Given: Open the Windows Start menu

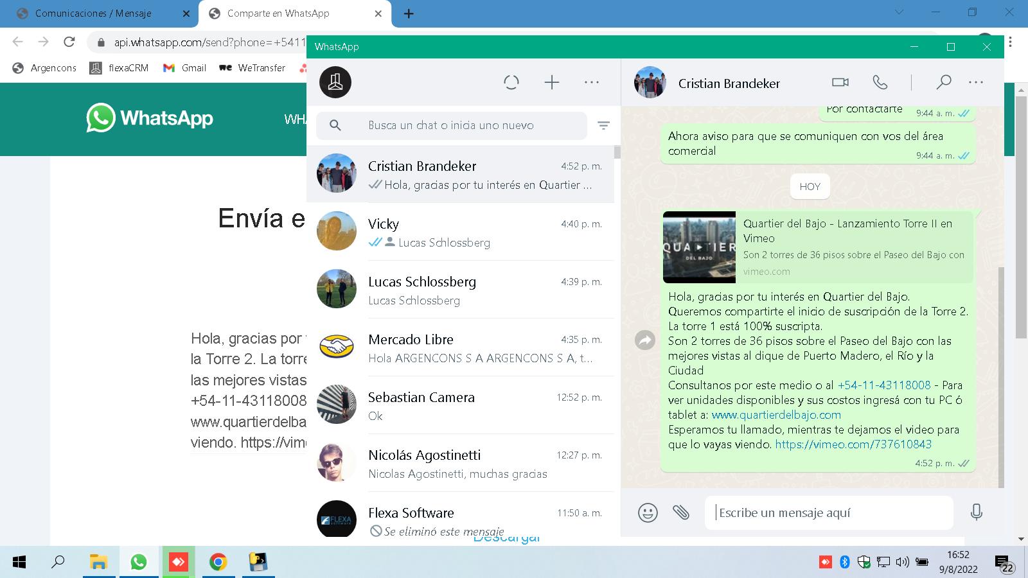Looking at the screenshot, I should tap(19, 562).
